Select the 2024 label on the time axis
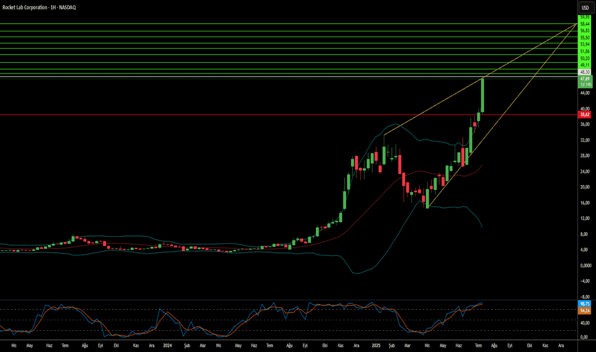This screenshot has width=596, height=352. pyautogui.click(x=168, y=346)
